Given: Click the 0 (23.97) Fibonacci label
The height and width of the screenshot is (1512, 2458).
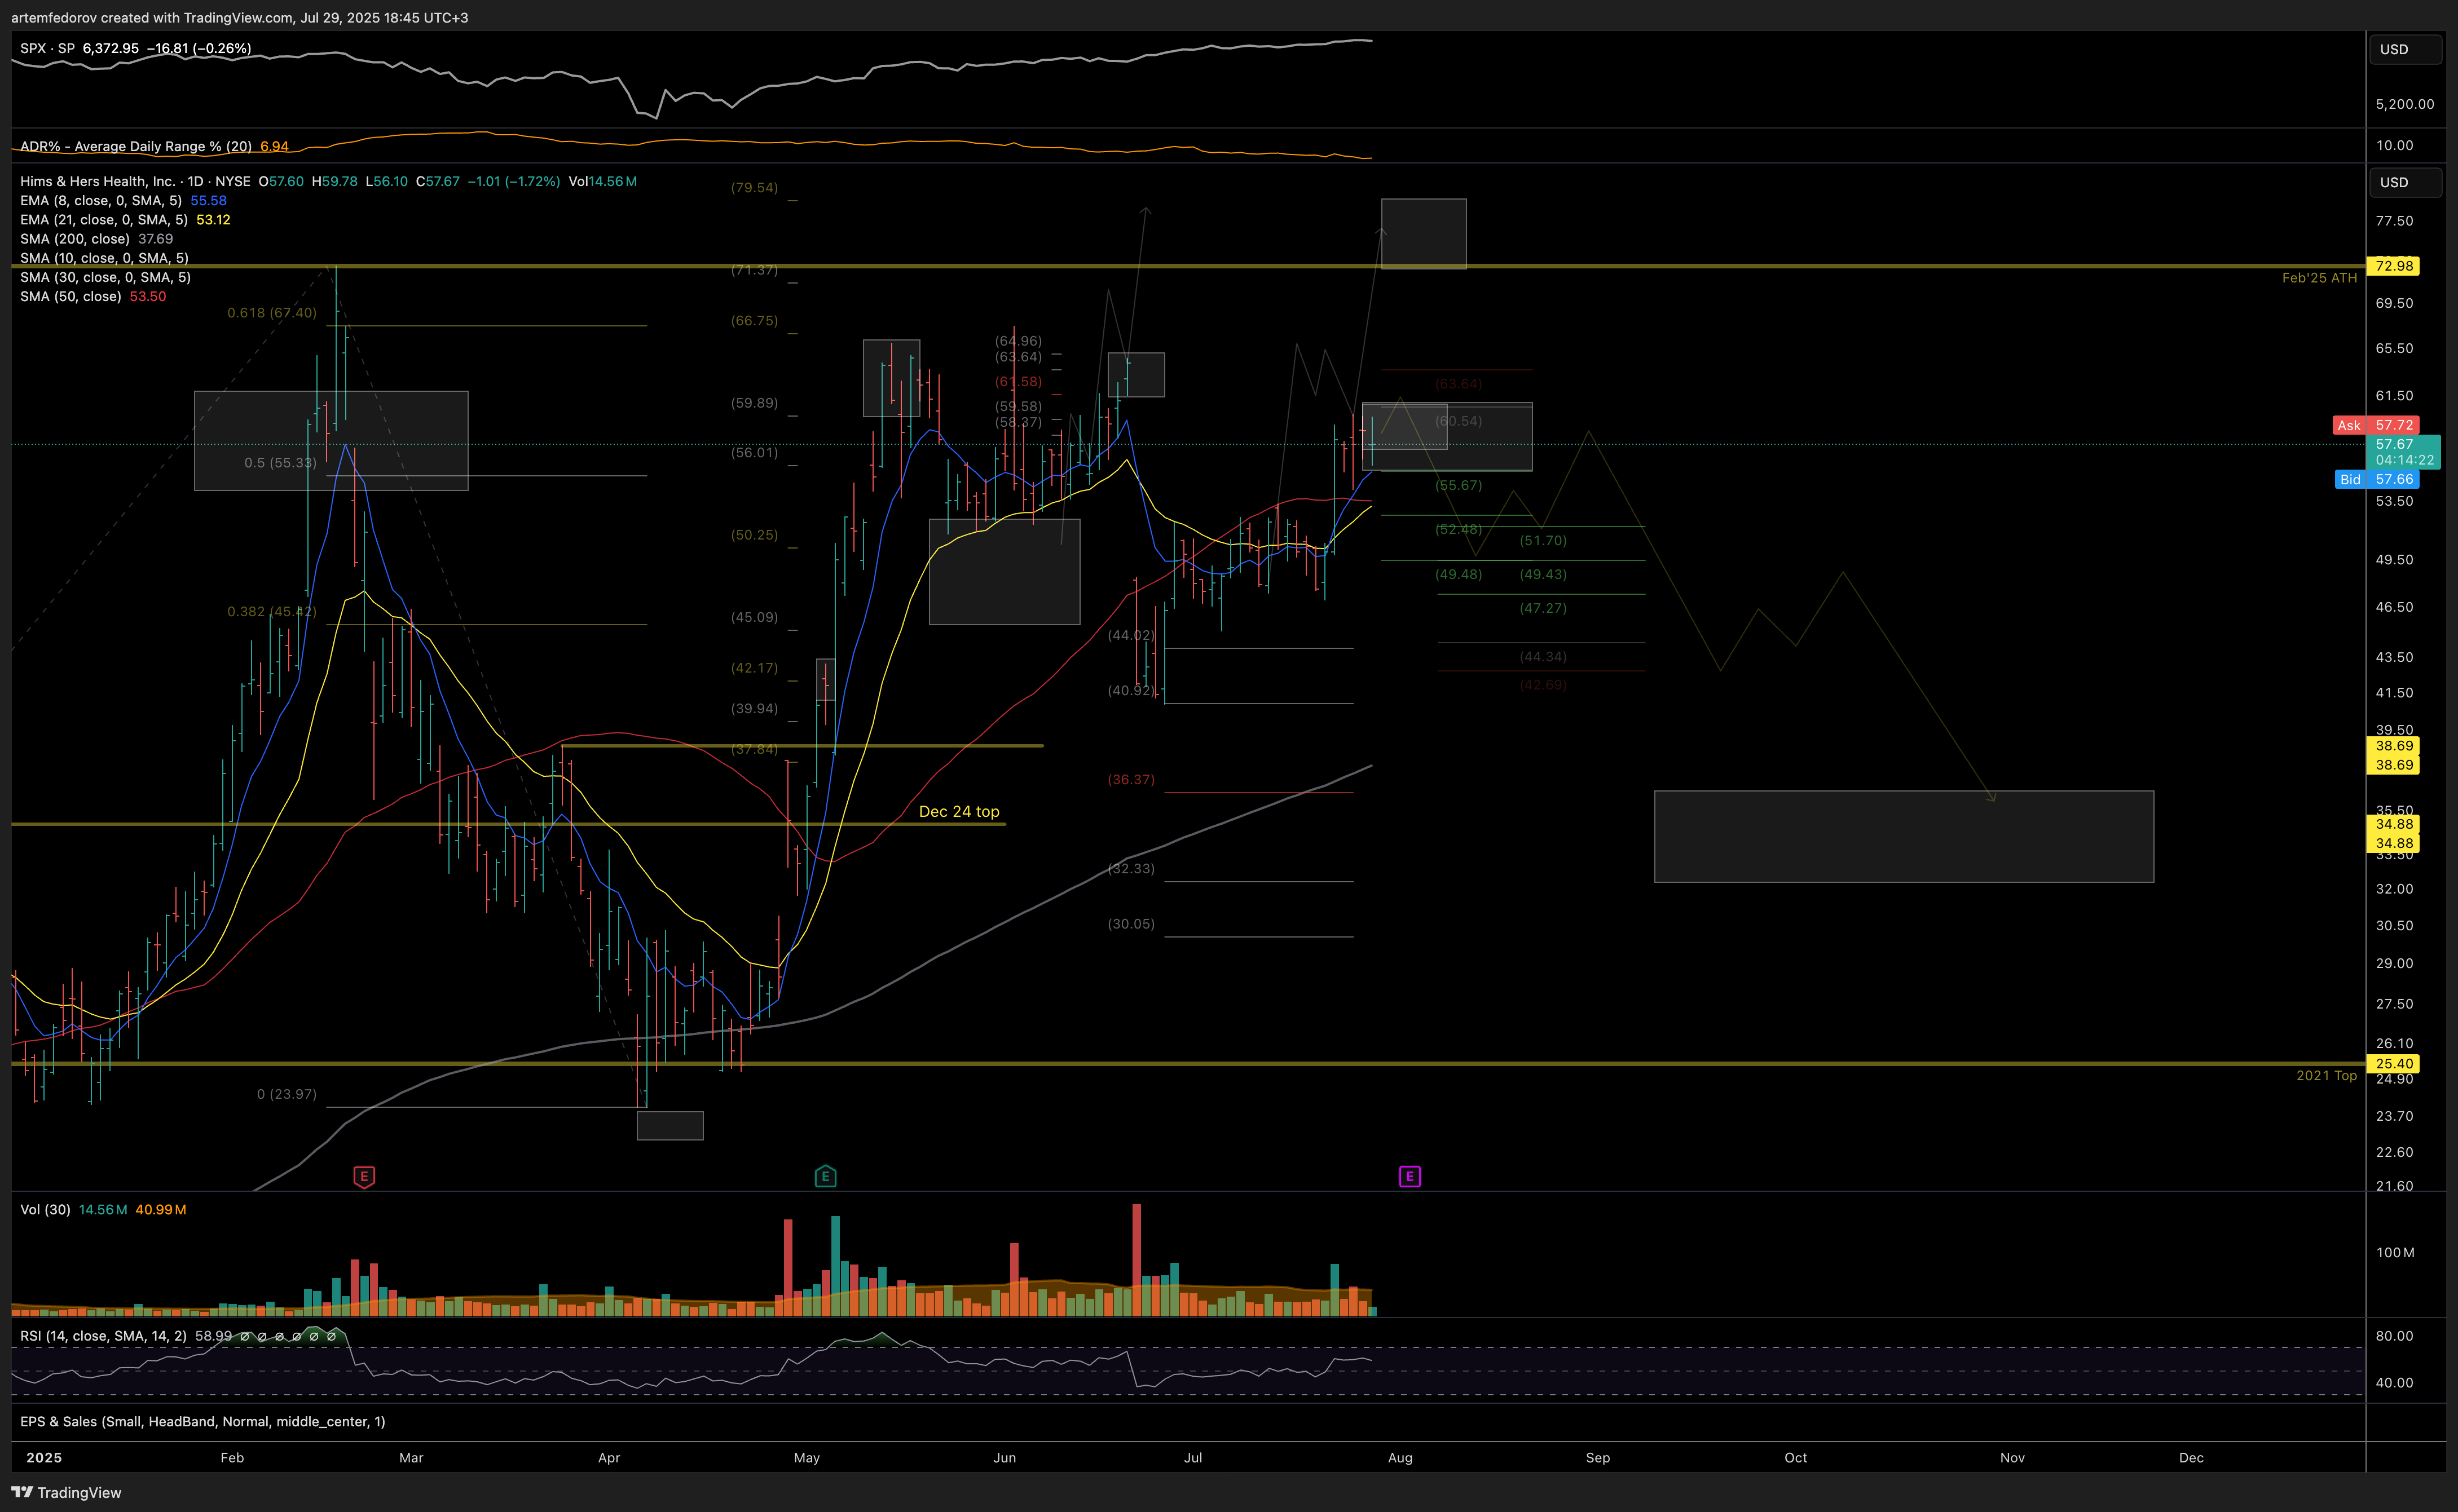Looking at the screenshot, I should (x=286, y=1094).
